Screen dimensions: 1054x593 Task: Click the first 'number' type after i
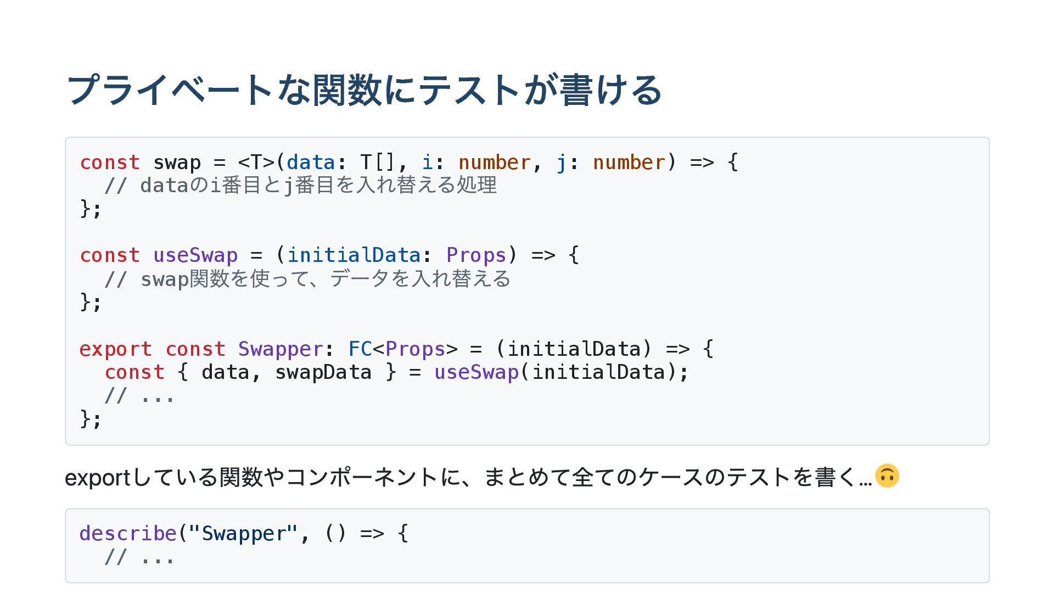click(x=494, y=163)
